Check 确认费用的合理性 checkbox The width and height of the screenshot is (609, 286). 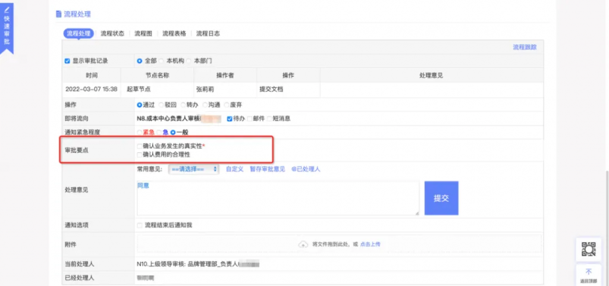pyautogui.click(x=139, y=155)
